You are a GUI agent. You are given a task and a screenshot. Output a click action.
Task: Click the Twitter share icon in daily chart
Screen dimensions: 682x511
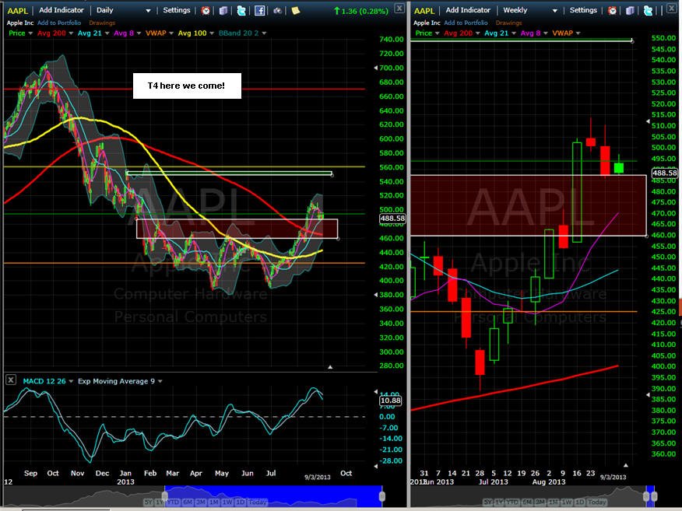[x=241, y=10]
